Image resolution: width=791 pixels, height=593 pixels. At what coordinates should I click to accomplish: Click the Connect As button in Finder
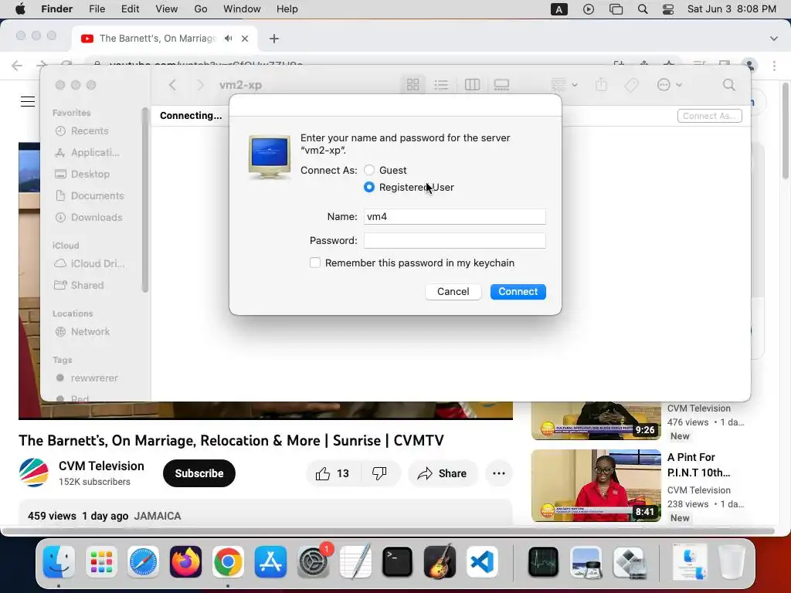tap(709, 116)
